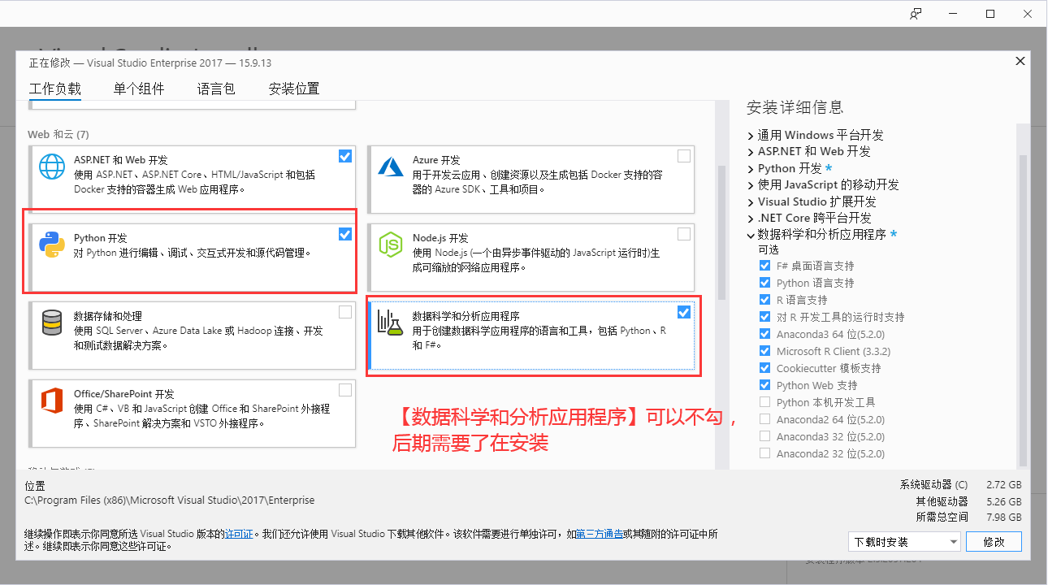The height and width of the screenshot is (585, 1048).
Task: Enable Anaconda3 32 位(5.2.0) option
Action: tap(764, 436)
